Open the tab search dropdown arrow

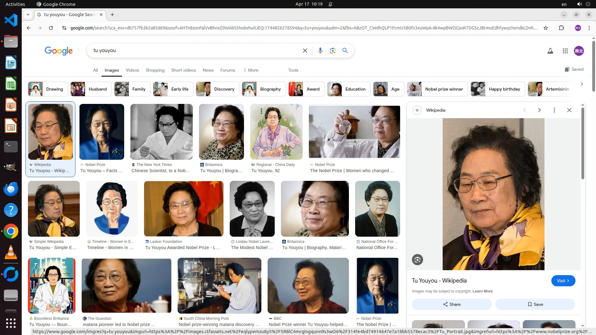pyautogui.click(x=28, y=15)
